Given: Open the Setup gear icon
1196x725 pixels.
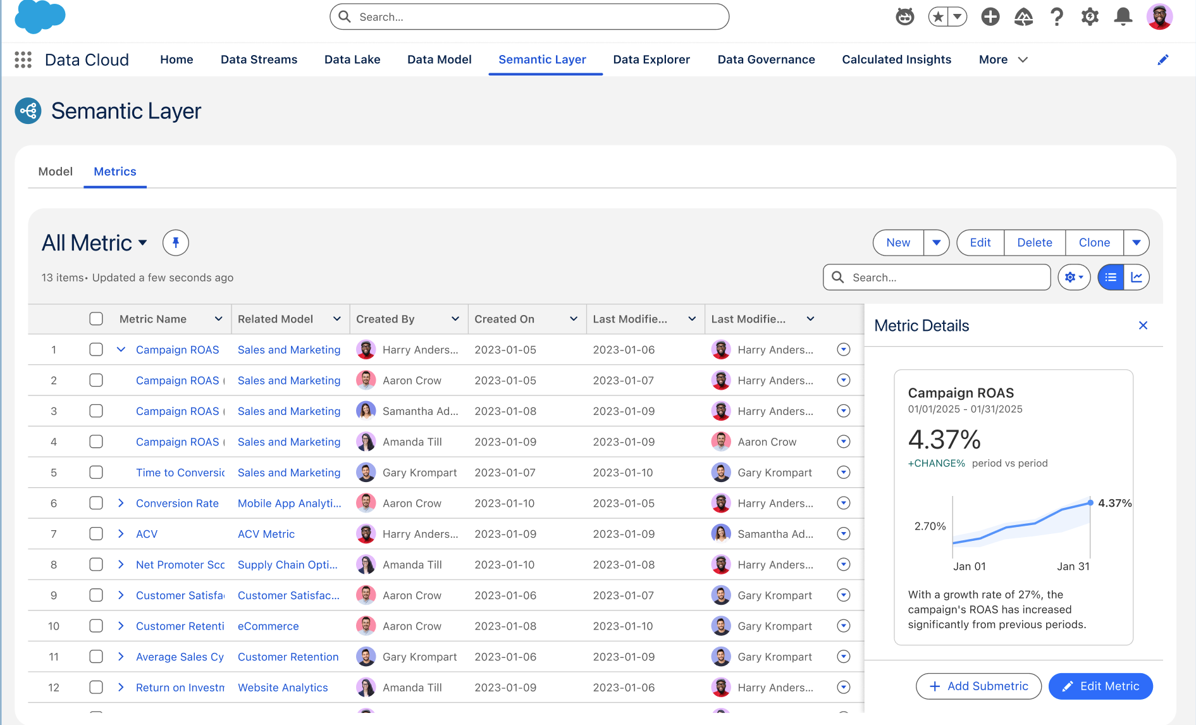Looking at the screenshot, I should point(1089,17).
